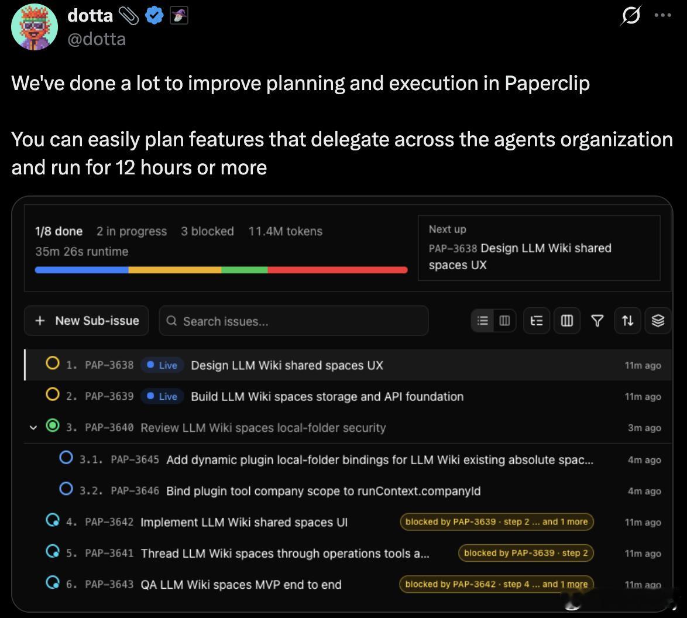Click the '1/8 done' stat
Image resolution: width=687 pixels, height=618 pixels.
(x=59, y=231)
